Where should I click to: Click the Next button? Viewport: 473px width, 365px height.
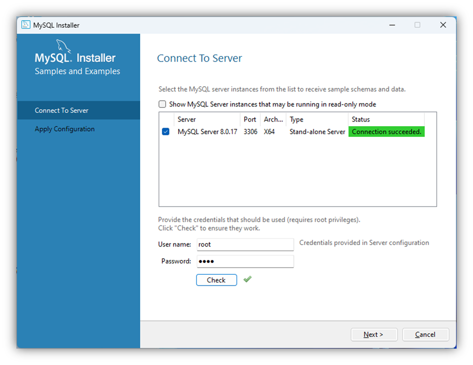point(374,334)
